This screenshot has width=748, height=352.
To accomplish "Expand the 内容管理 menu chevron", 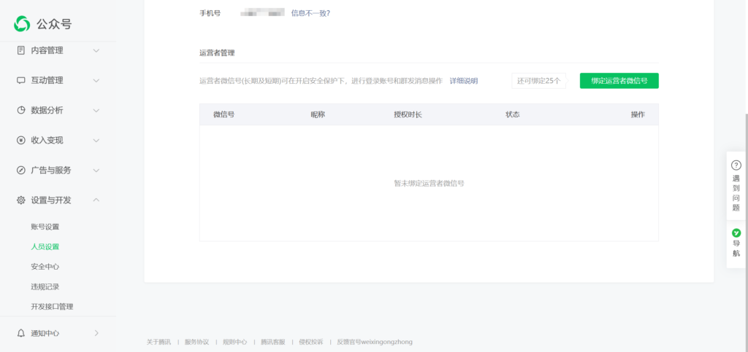I will 96,50.
